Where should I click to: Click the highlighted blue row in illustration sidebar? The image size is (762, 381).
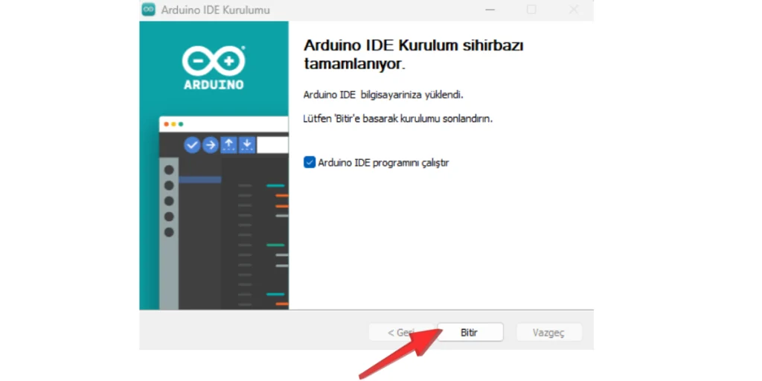point(199,179)
